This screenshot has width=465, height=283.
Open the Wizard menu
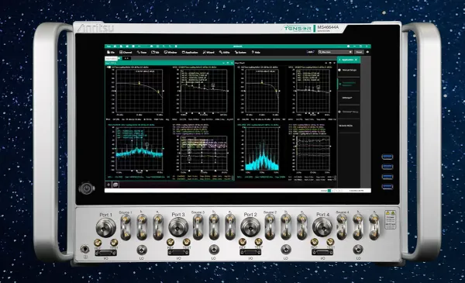(208, 52)
